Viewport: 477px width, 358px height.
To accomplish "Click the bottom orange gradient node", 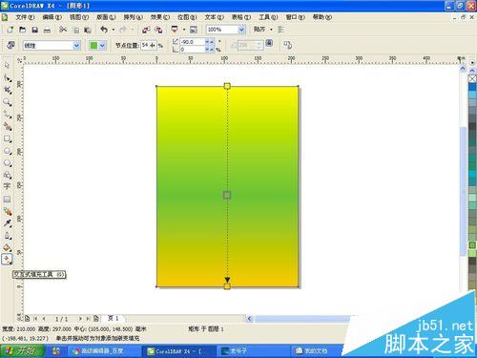I will (227, 286).
